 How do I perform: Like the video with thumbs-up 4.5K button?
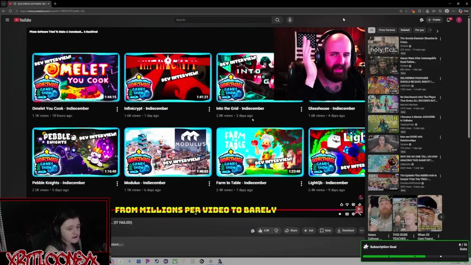264,230
